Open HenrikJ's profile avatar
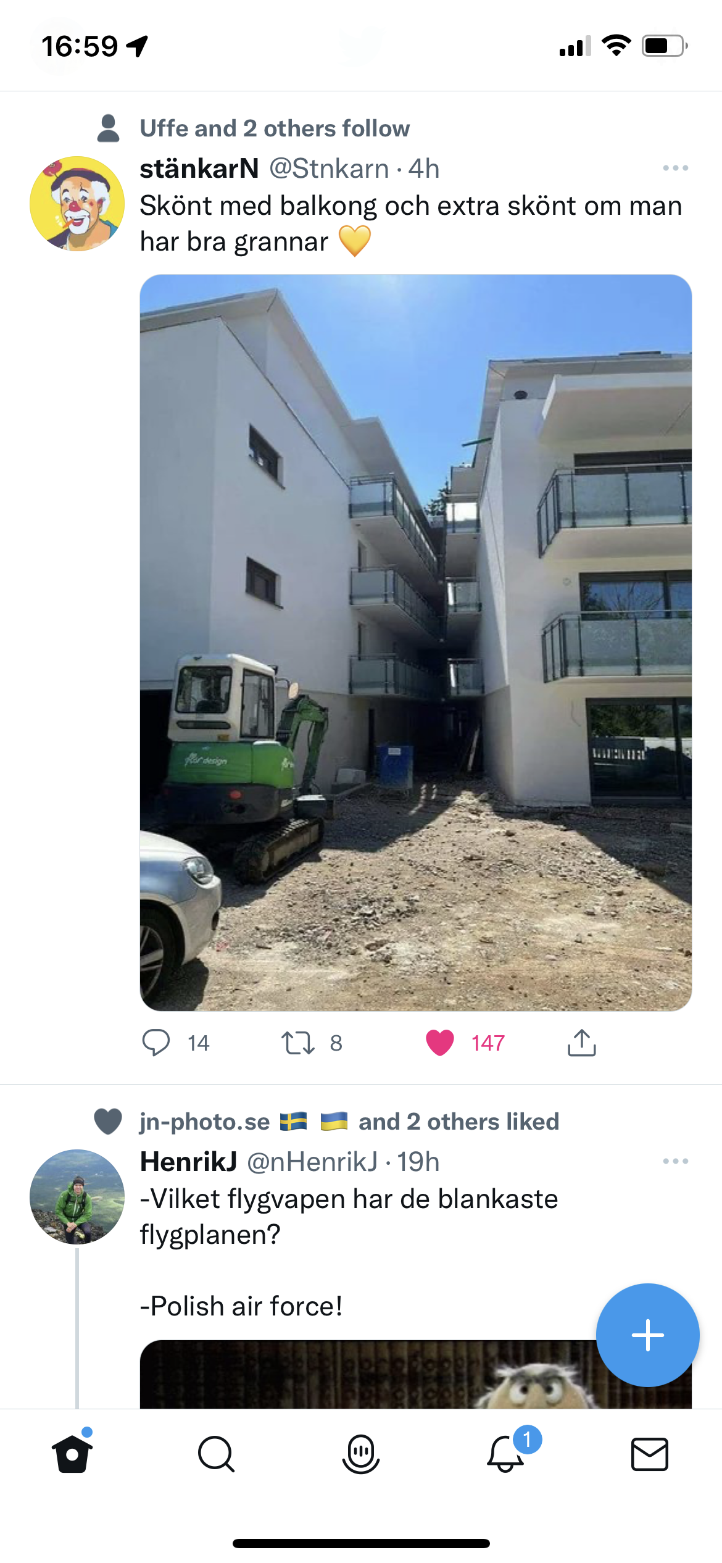The width and height of the screenshot is (722, 1563). [x=77, y=1196]
